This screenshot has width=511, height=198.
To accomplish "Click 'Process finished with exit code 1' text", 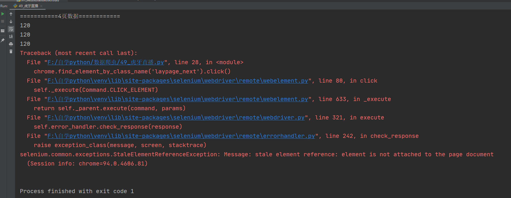I will (x=77, y=191).
